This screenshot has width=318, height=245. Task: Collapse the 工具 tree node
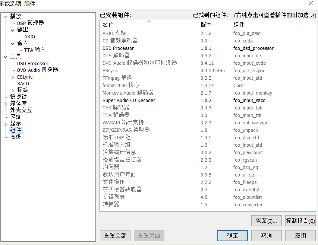(5, 57)
